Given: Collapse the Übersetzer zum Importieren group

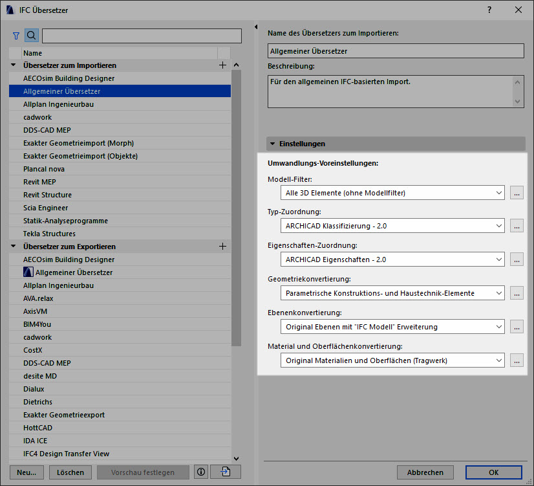Looking at the screenshot, I should [14, 65].
